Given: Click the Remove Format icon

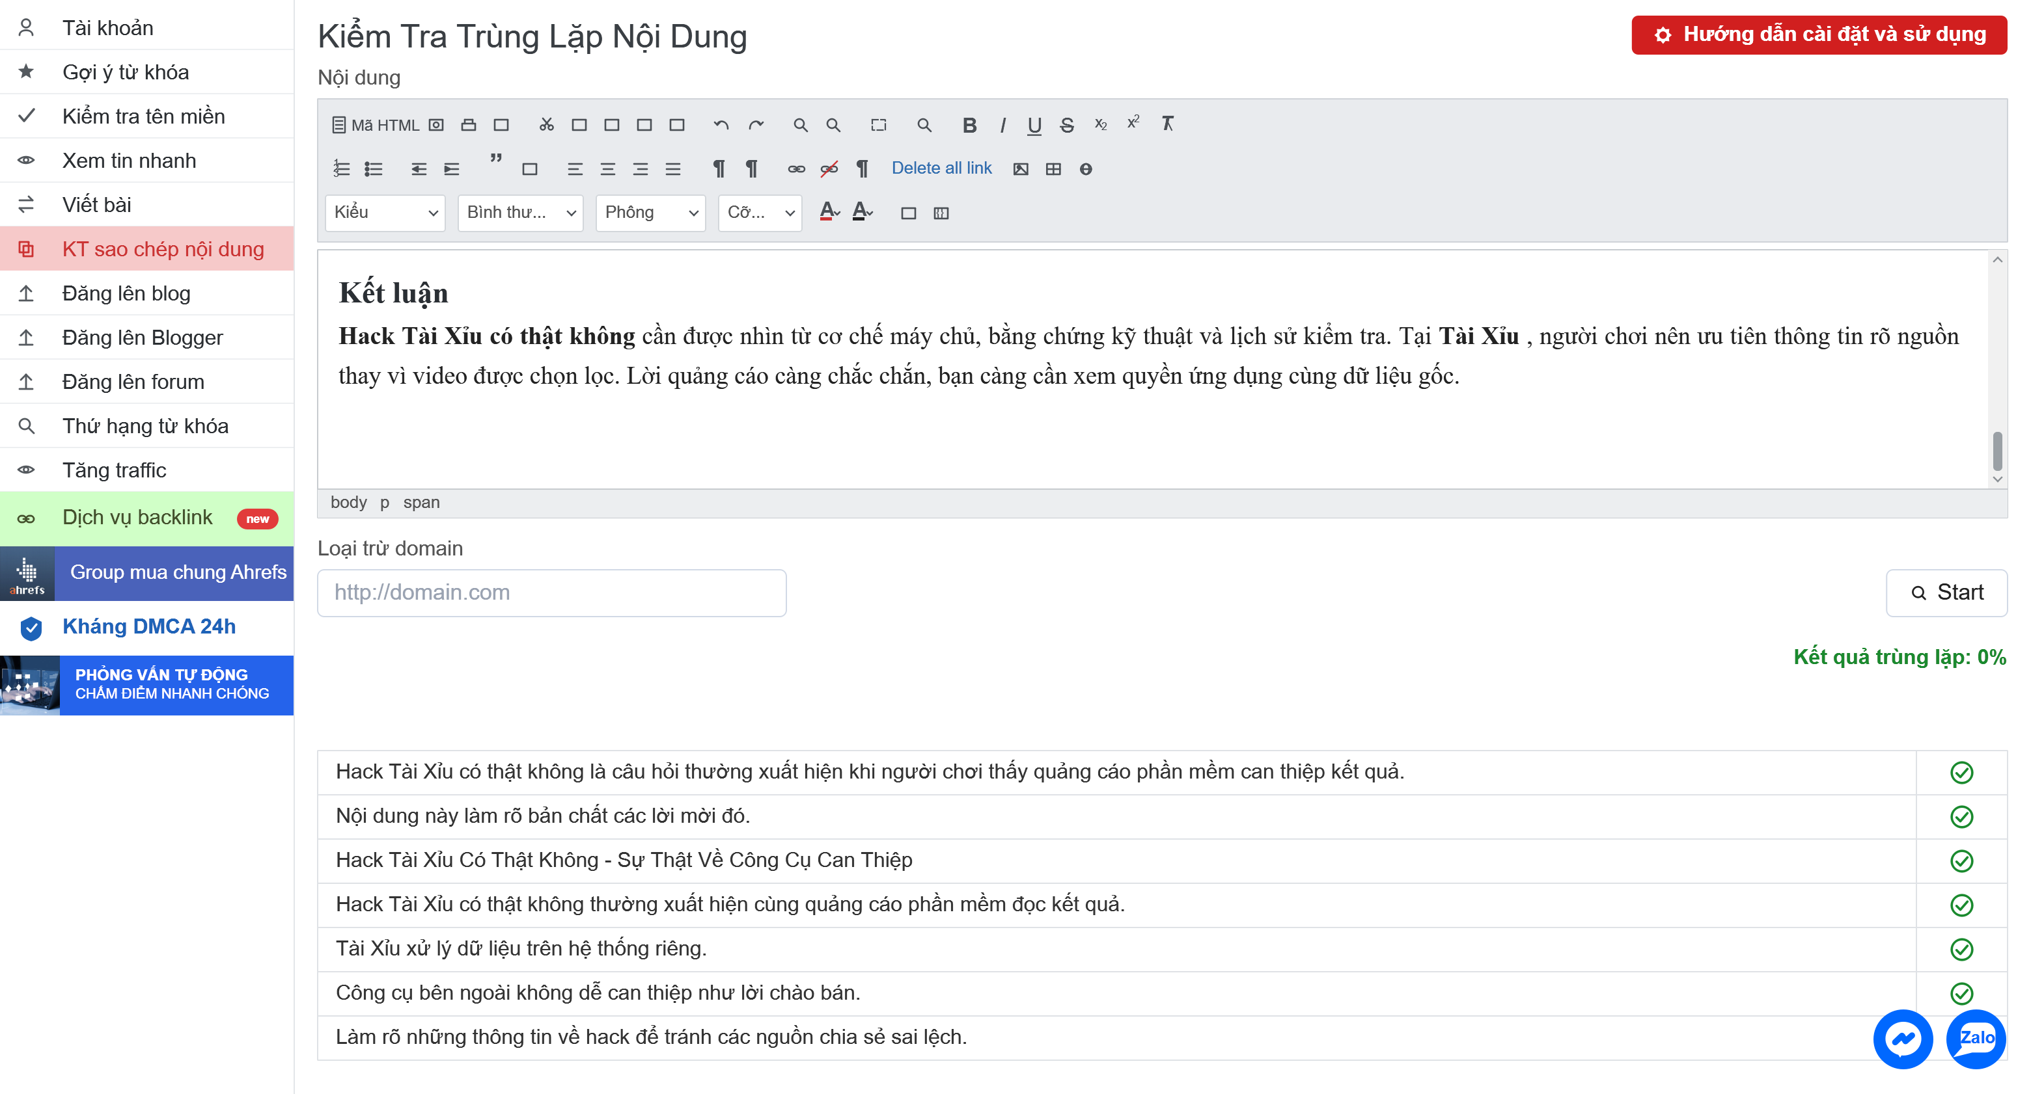Looking at the screenshot, I should tap(1168, 124).
